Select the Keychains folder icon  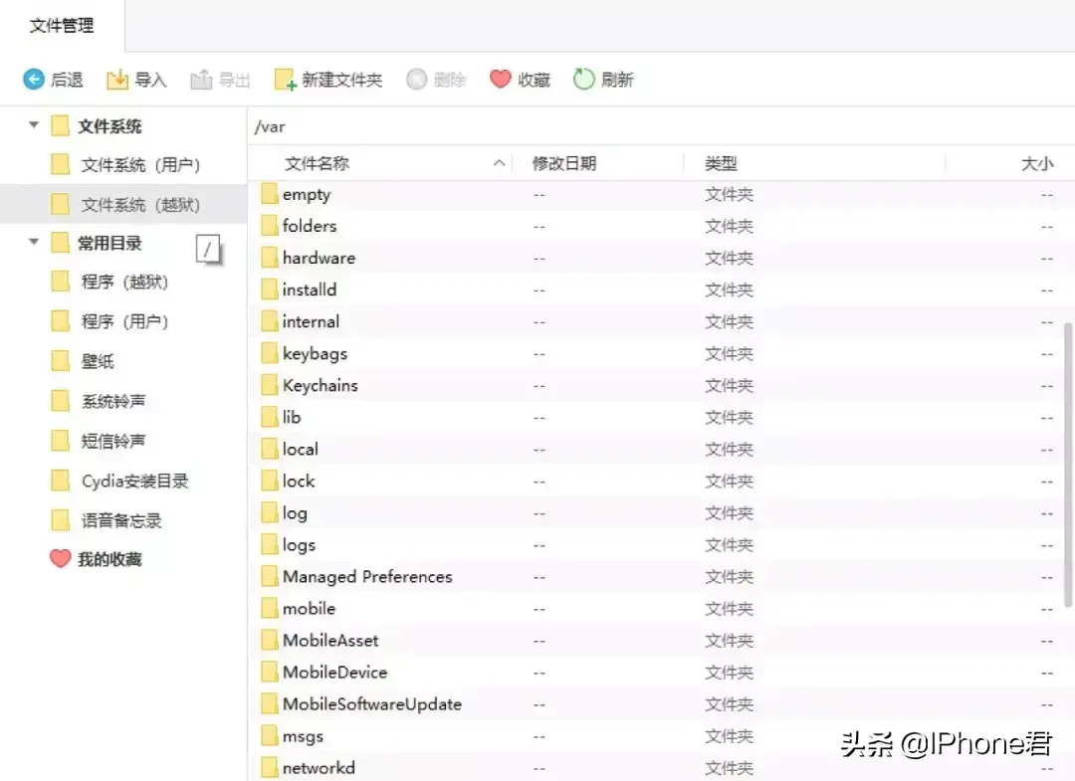click(x=269, y=385)
